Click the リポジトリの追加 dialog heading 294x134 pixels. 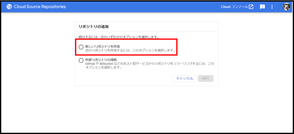94,27
